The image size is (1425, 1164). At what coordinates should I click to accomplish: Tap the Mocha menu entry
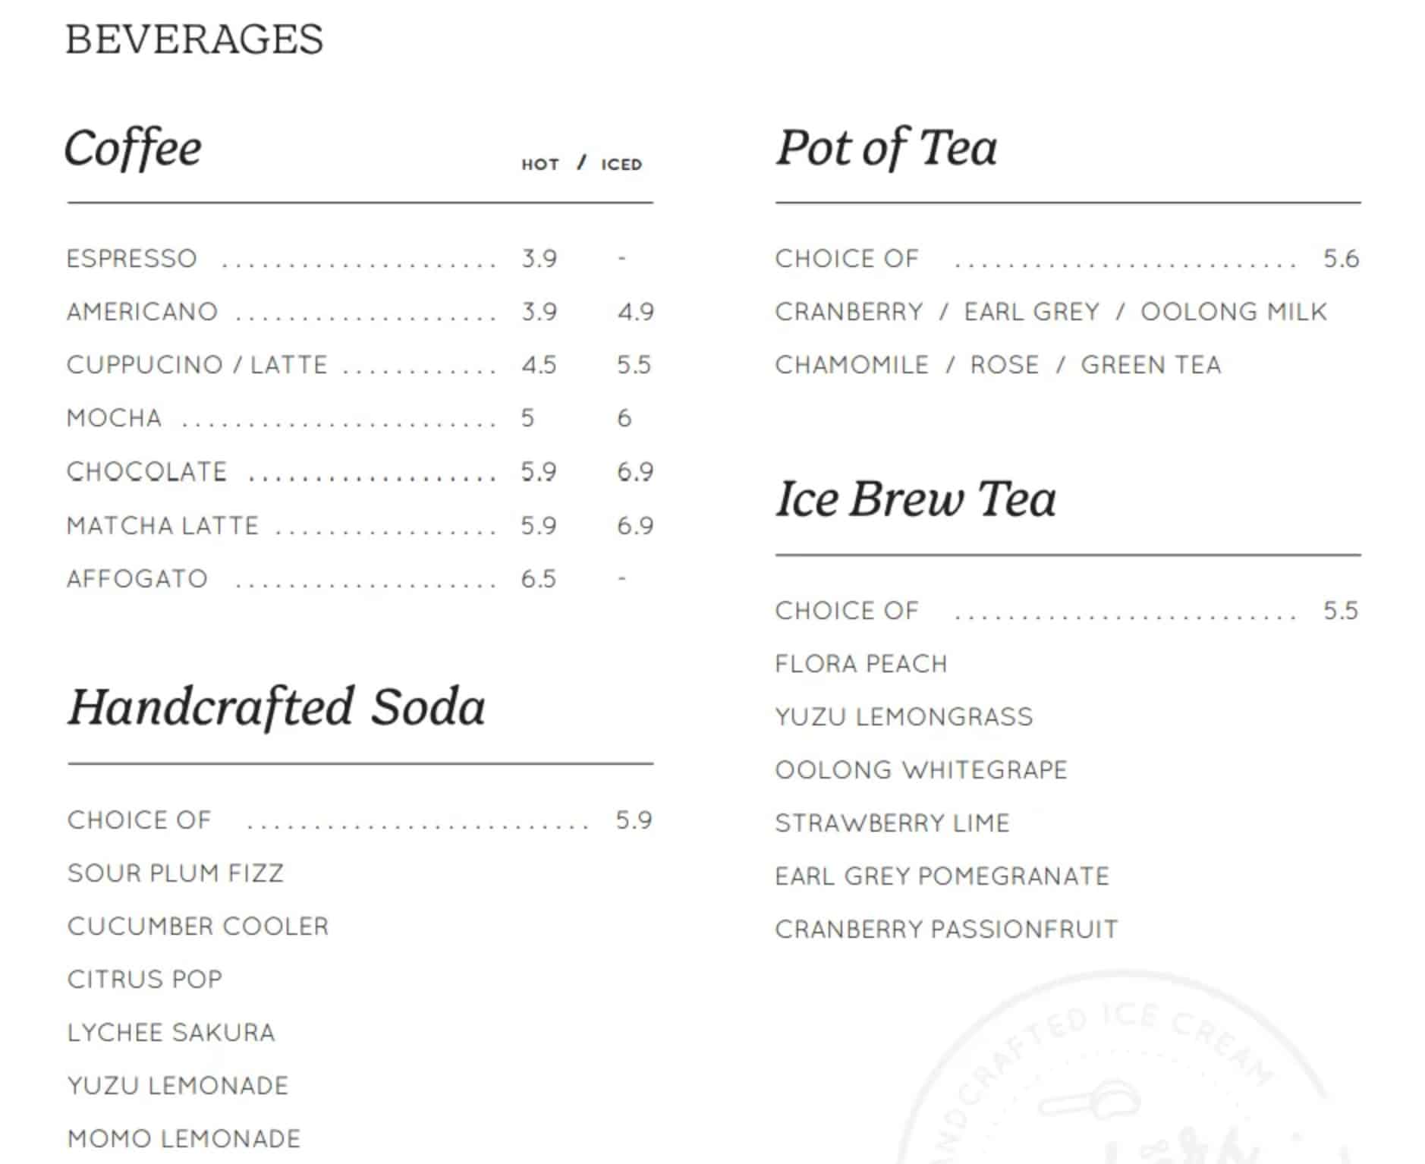coord(114,418)
